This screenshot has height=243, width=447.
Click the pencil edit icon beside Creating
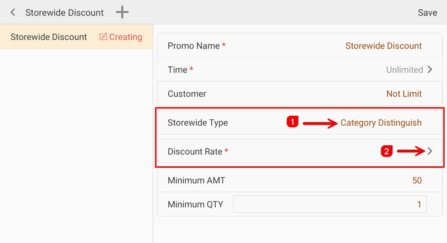pyautogui.click(x=103, y=37)
